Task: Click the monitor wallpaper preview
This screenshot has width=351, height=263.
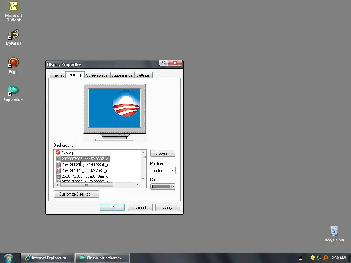Action: 114,108
